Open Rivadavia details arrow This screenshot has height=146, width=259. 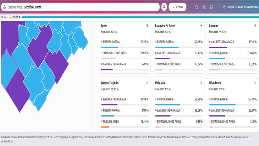[x=255, y=83]
